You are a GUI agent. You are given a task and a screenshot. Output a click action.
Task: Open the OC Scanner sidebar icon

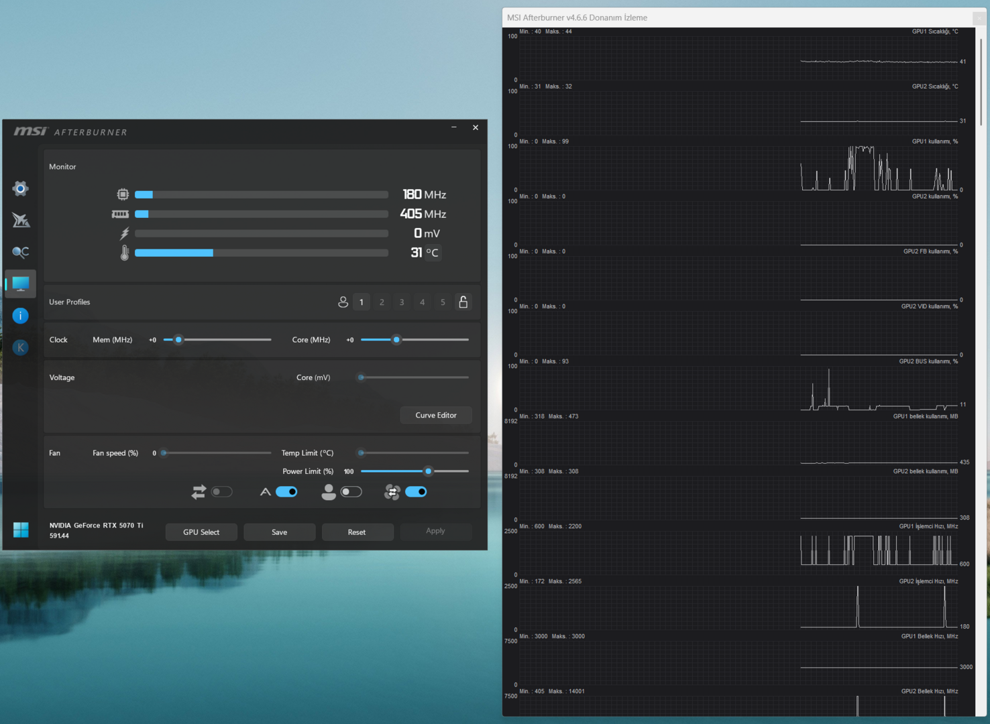click(21, 252)
